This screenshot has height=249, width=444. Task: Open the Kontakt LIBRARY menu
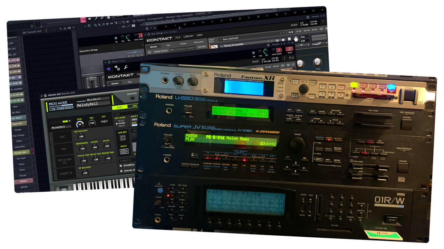click(189, 36)
